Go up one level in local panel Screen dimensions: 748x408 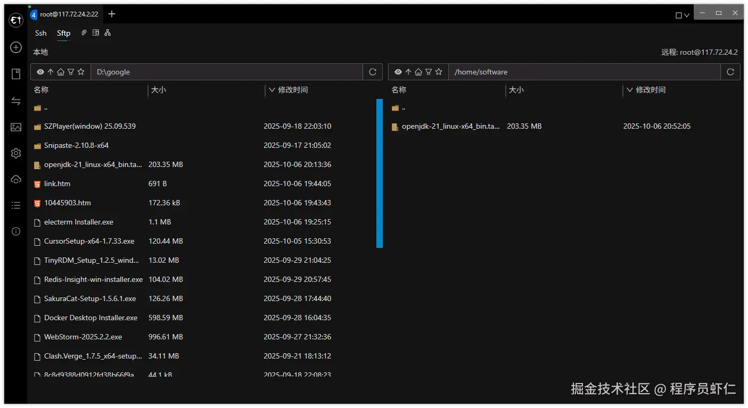coord(51,72)
